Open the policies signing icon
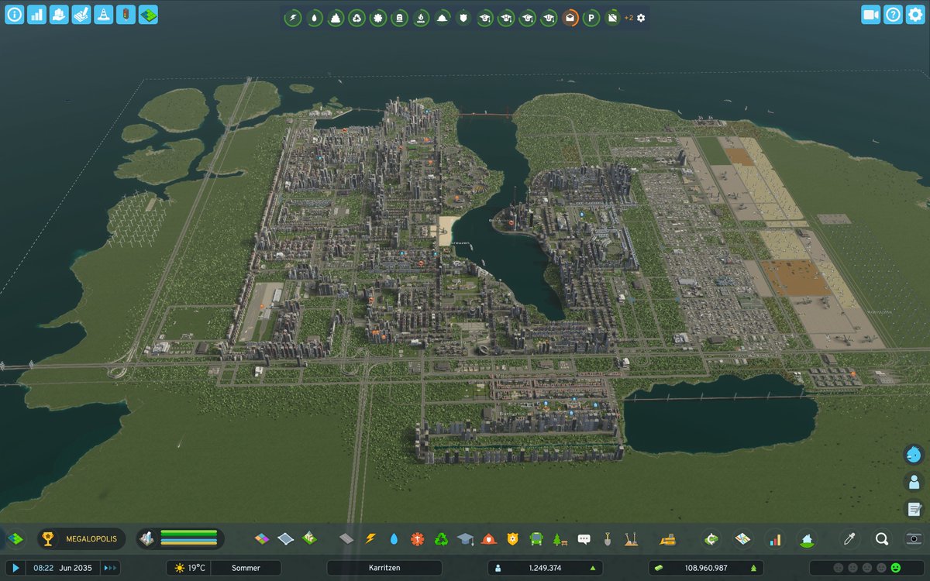 click(x=81, y=14)
